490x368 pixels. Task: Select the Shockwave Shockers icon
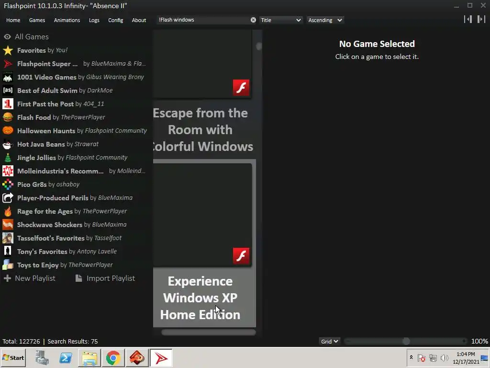pos(8,225)
